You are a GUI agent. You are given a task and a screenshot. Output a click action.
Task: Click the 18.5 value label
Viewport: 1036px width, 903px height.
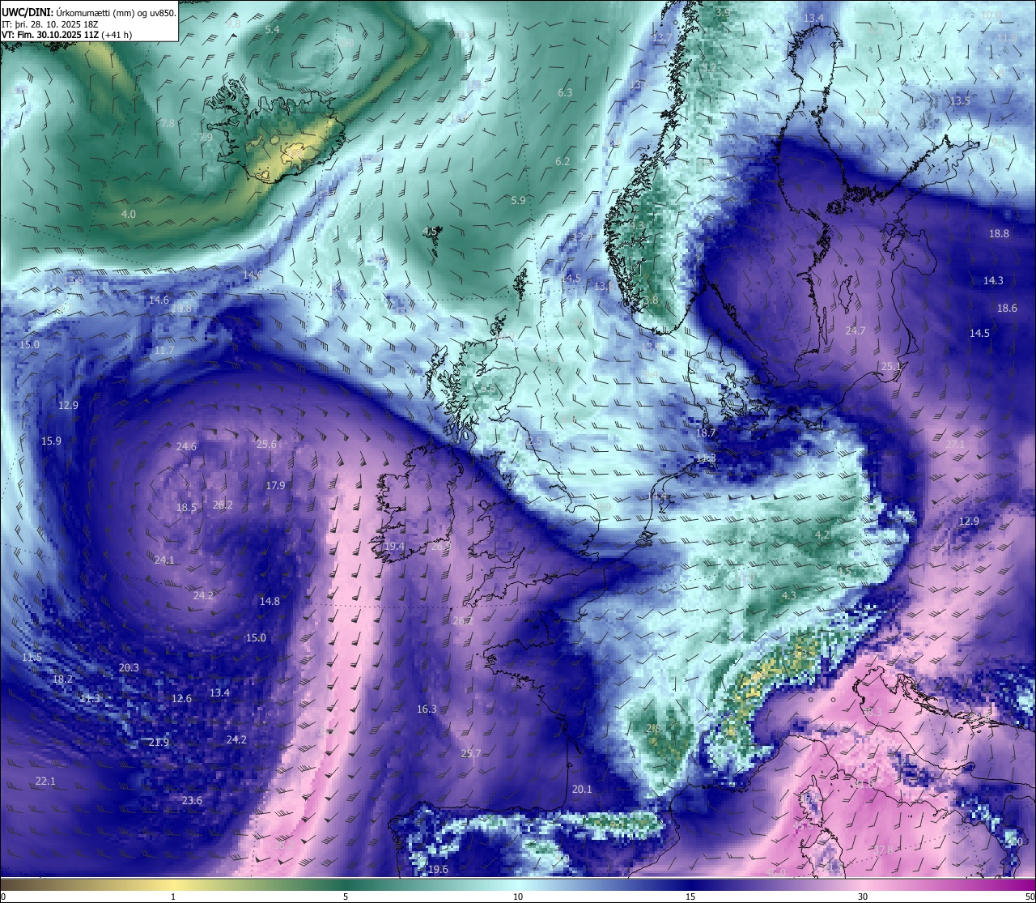186,507
